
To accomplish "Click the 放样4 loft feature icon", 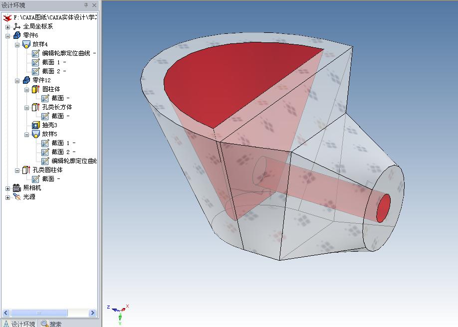I will [26, 44].
